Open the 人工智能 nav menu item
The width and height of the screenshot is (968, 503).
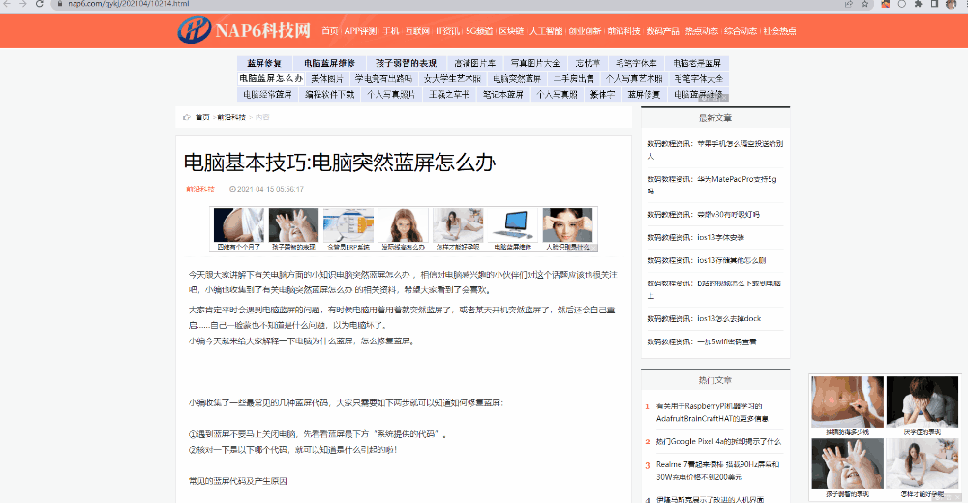(x=546, y=31)
